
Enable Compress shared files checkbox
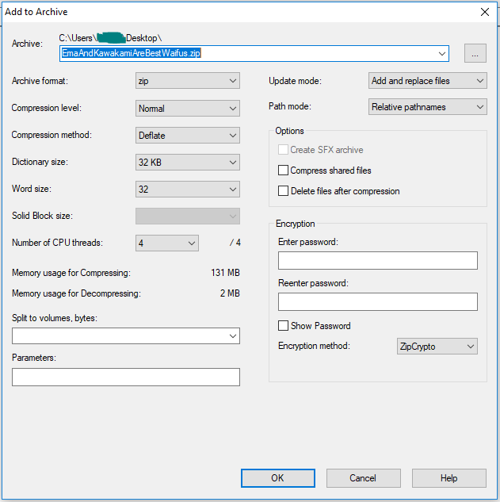[x=284, y=171]
